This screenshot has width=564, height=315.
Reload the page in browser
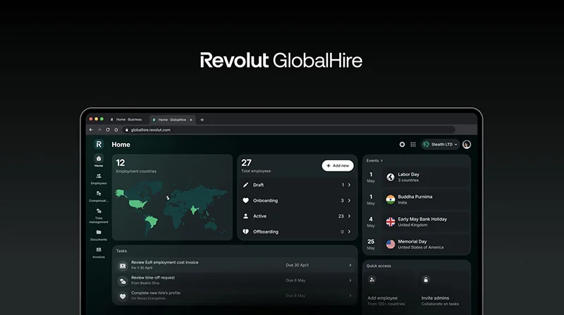pyautogui.click(x=108, y=130)
